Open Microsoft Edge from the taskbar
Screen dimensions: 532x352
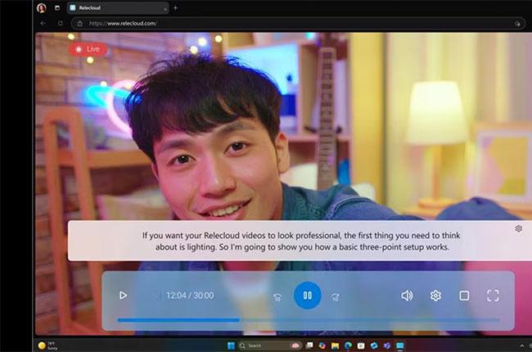[348, 345]
